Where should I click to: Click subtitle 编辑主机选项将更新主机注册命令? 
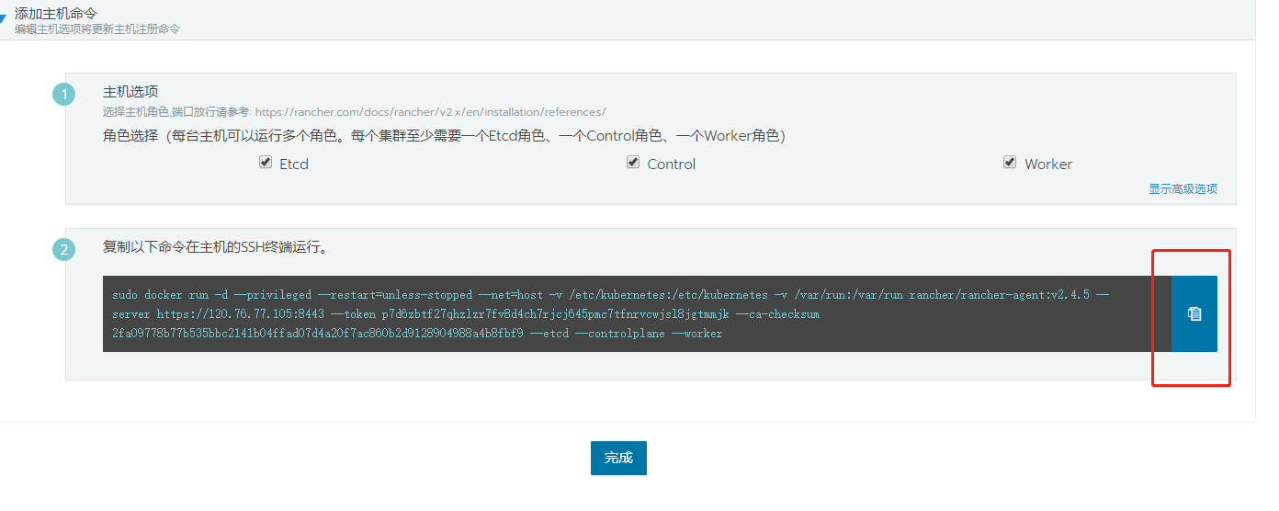[97, 29]
